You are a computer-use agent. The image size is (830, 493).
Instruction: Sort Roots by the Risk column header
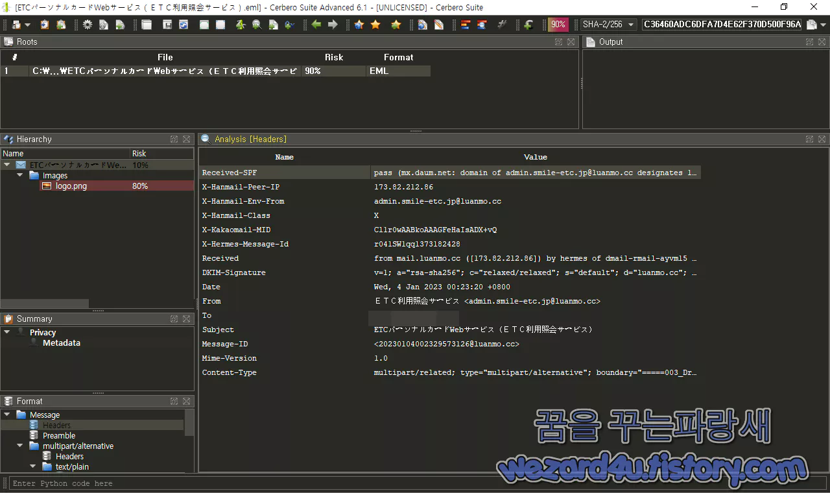pyautogui.click(x=334, y=57)
